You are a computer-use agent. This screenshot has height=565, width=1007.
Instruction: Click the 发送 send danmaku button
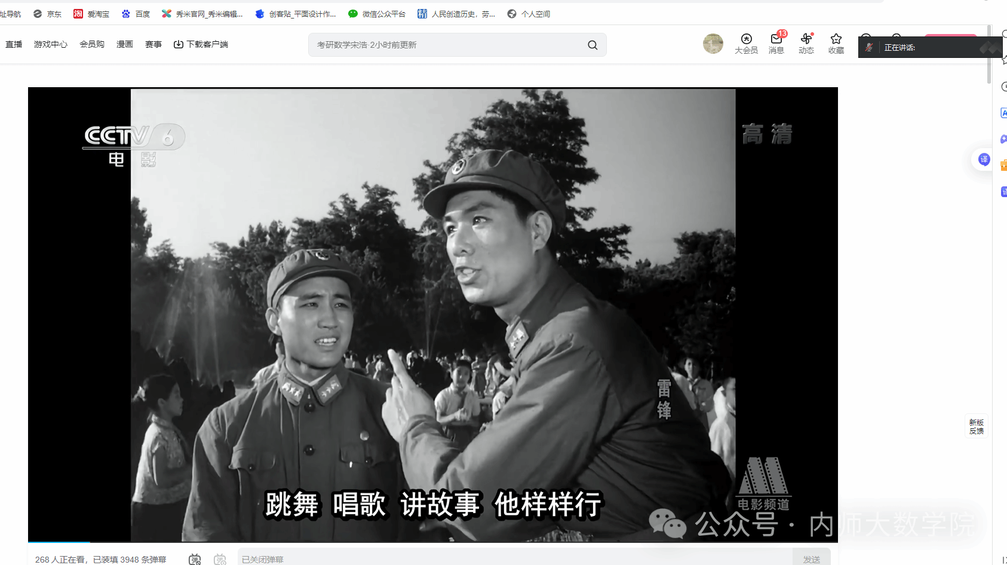(811, 559)
